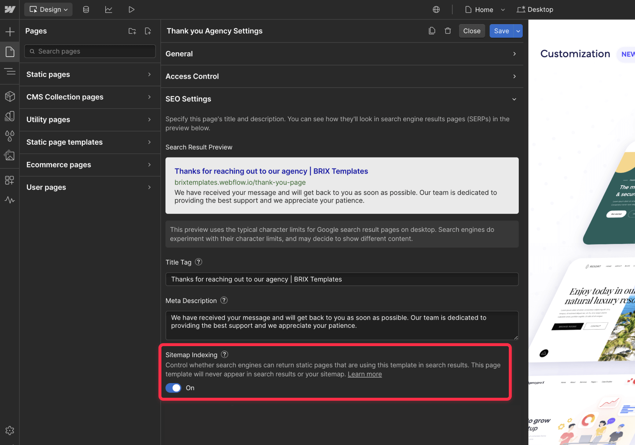Image resolution: width=635 pixels, height=445 pixels.
Task: Click the search result preview title
Action: point(271,171)
